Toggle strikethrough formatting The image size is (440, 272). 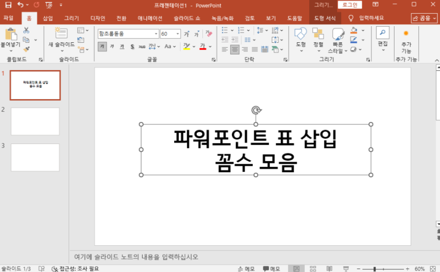click(x=142, y=46)
